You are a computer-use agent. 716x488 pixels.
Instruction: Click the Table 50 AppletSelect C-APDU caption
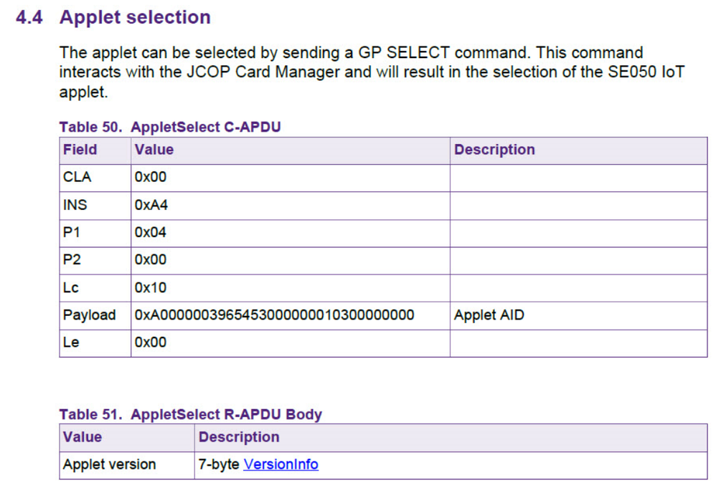point(169,127)
